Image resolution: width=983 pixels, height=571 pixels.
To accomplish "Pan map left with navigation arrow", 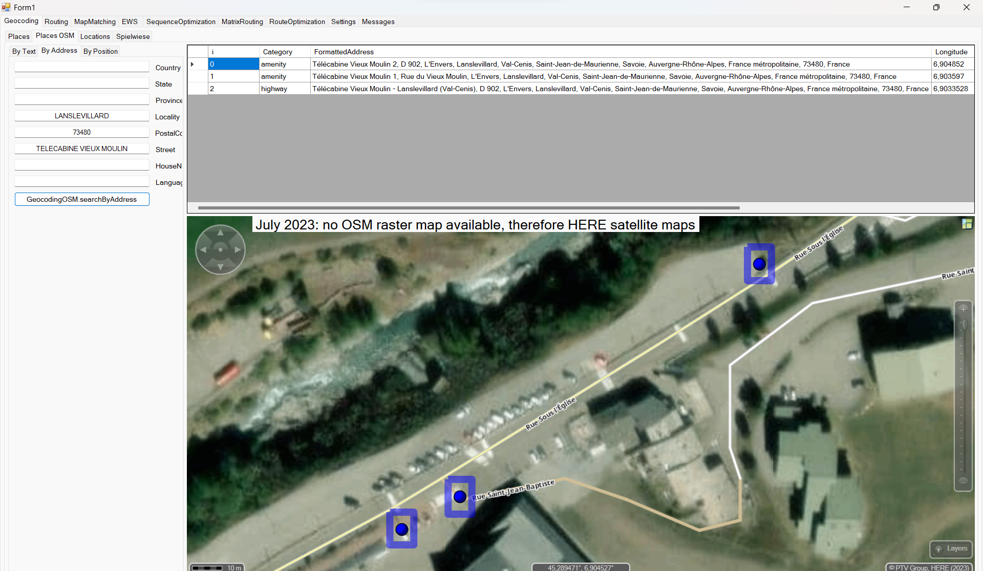I will click(x=203, y=250).
